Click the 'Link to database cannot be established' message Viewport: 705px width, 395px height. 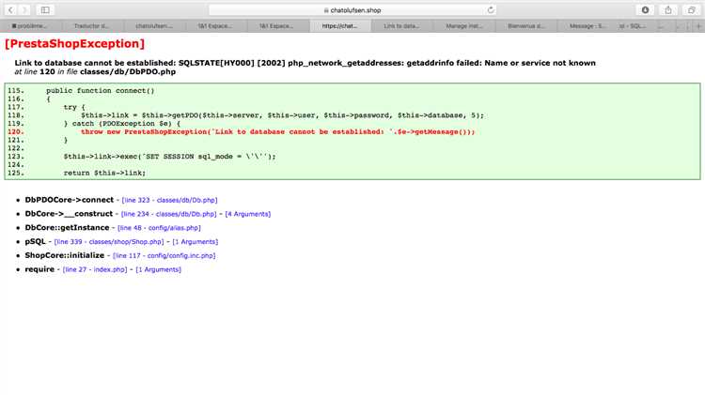(305, 63)
